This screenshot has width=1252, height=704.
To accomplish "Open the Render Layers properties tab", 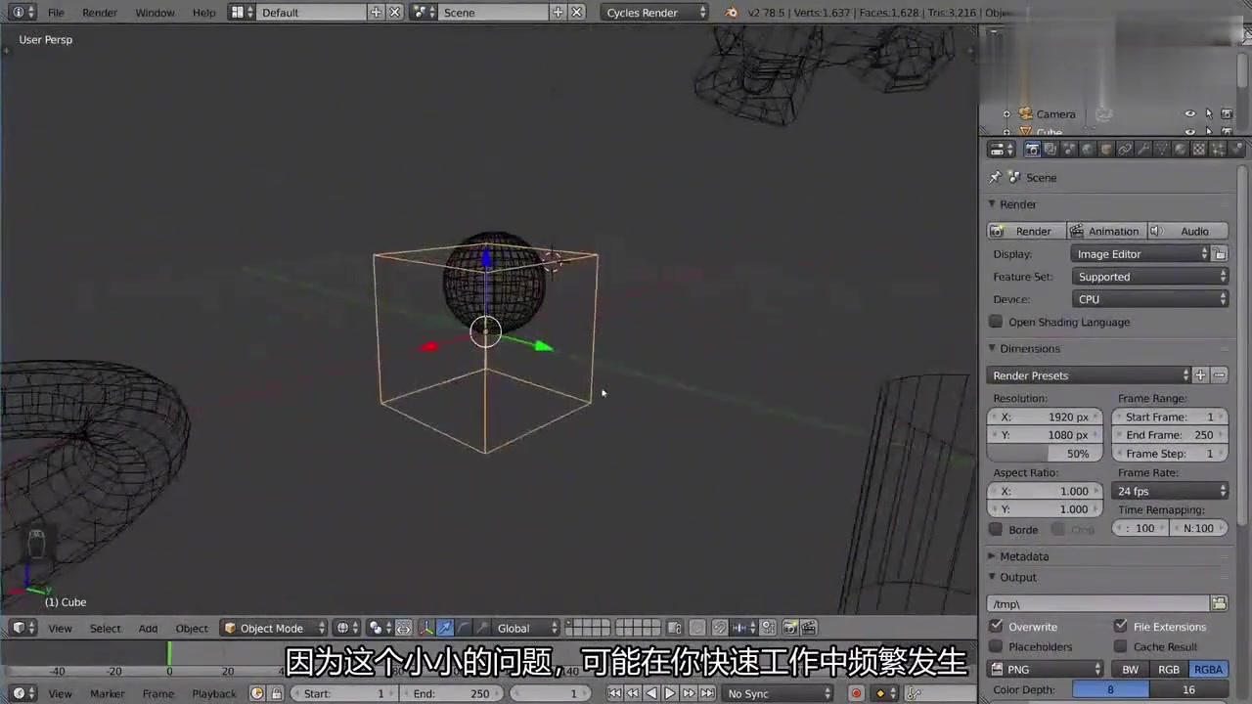I will (x=1051, y=150).
